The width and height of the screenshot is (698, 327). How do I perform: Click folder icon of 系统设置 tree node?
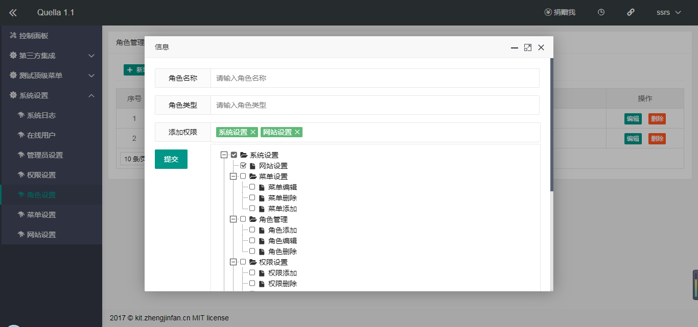point(244,155)
